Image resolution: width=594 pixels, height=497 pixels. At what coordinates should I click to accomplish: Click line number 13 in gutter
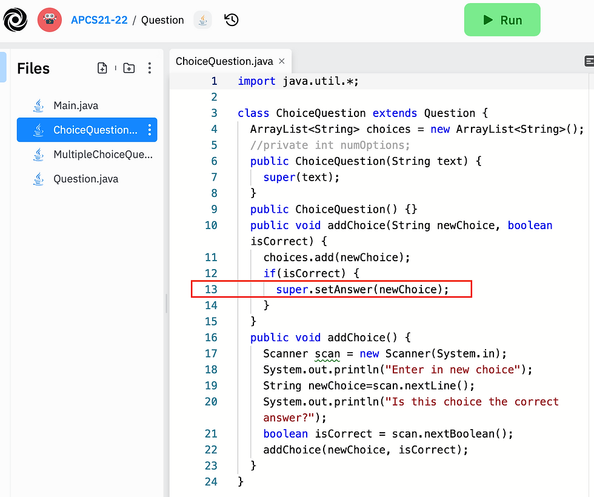coord(211,290)
